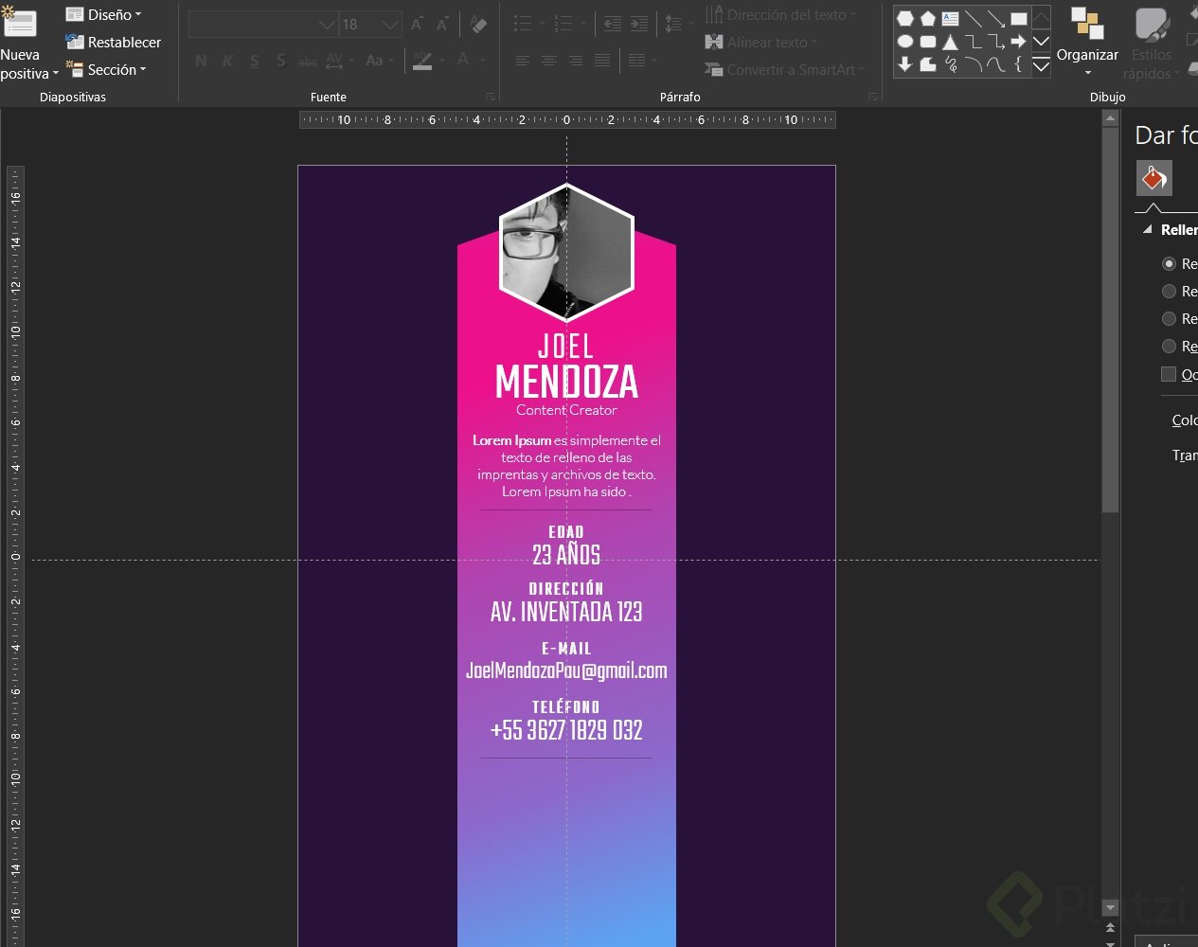Open the Párrafo dialog launcher

(872, 97)
